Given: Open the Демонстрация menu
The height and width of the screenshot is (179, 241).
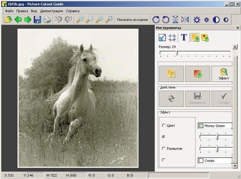Looking at the screenshot, I should (52, 11).
